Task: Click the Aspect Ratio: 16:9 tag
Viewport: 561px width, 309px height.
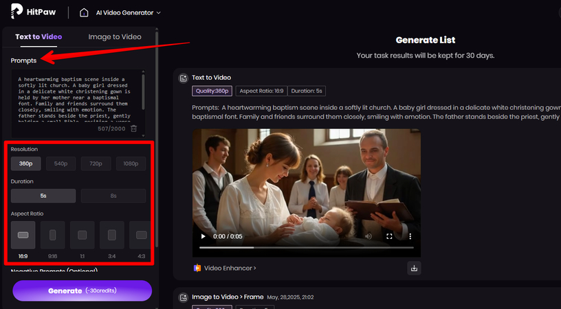Action: click(261, 91)
